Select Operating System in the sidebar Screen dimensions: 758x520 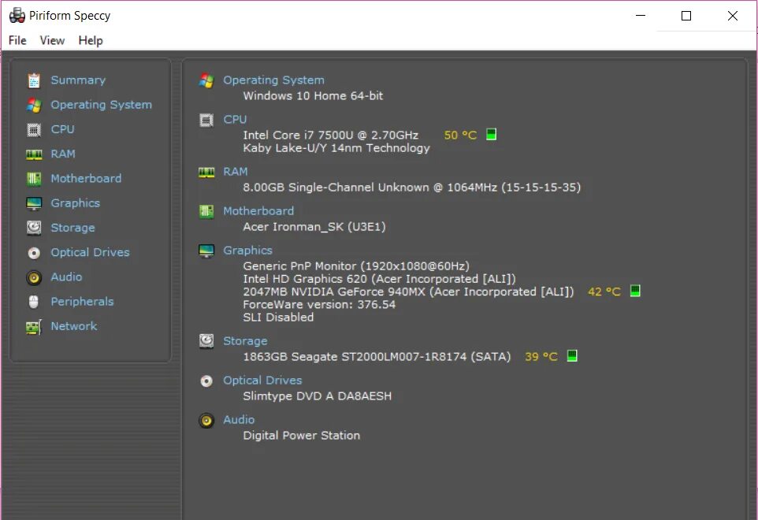coord(101,105)
